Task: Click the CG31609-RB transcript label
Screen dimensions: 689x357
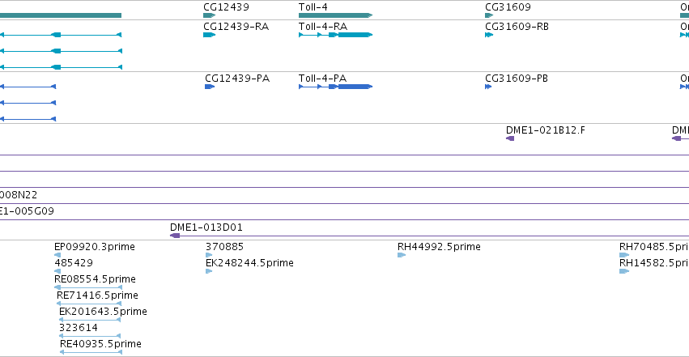Action: (517, 27)
